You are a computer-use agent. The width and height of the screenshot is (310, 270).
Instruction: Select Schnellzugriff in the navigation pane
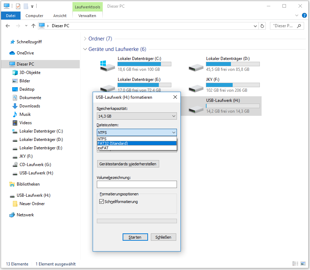(x=29, y=42)
